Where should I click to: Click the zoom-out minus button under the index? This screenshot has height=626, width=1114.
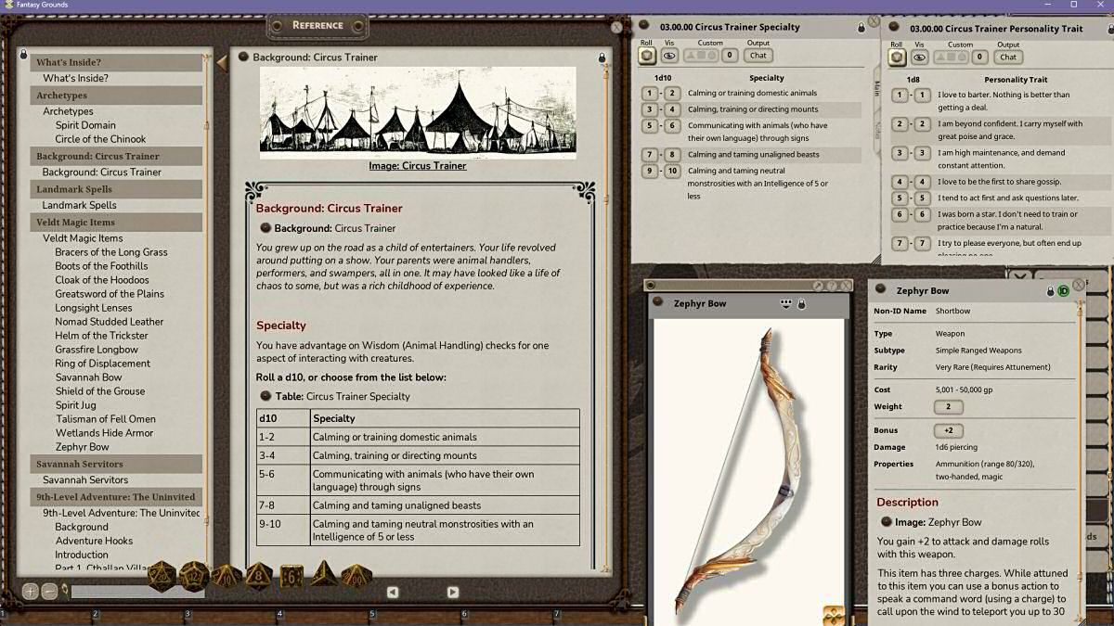[49, 591]
